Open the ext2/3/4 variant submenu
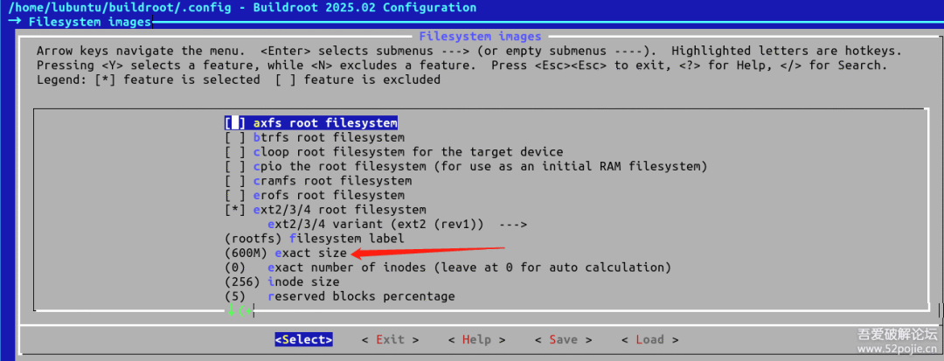The width and height of the screenshot is (944, 361). pos(398,225)
